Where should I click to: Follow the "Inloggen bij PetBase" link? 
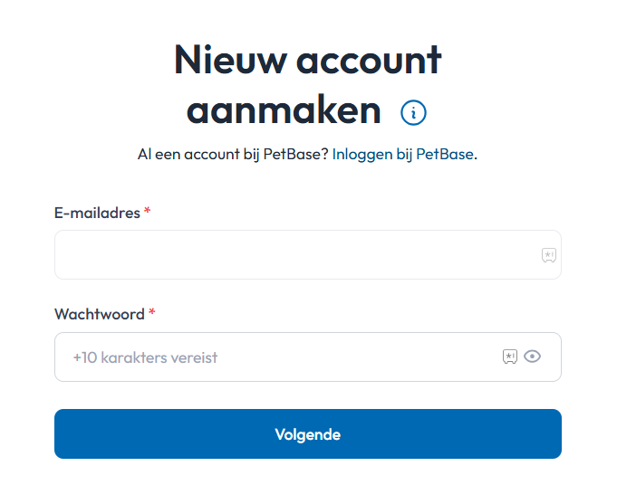click(403, 155)
